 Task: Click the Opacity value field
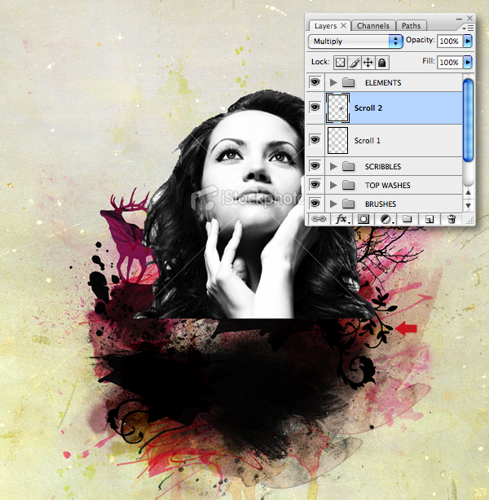pyautogui.click(x=450, y=42)
